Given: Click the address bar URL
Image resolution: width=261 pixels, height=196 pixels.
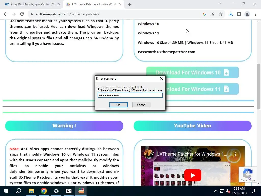Looking at the screenshot, I should (68, 14).
